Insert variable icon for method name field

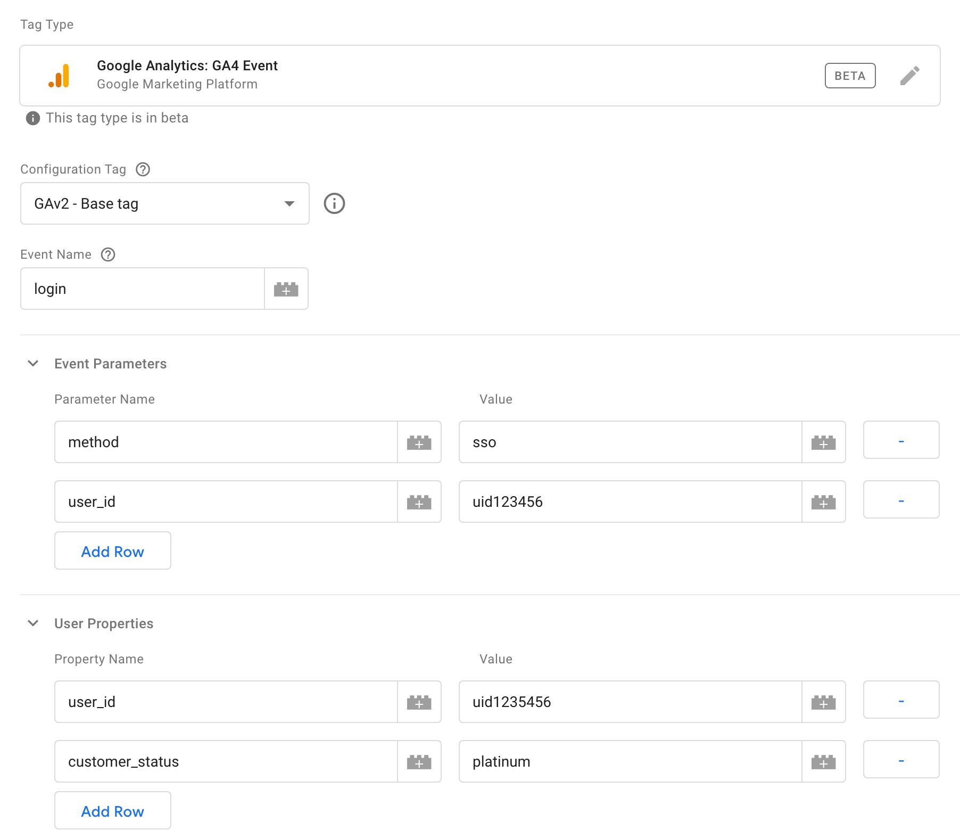(x=419, y=442)
